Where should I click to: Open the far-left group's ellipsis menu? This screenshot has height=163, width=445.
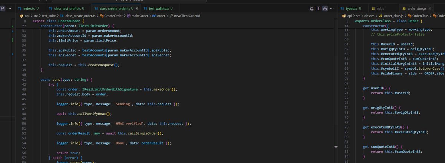(9, 8)
